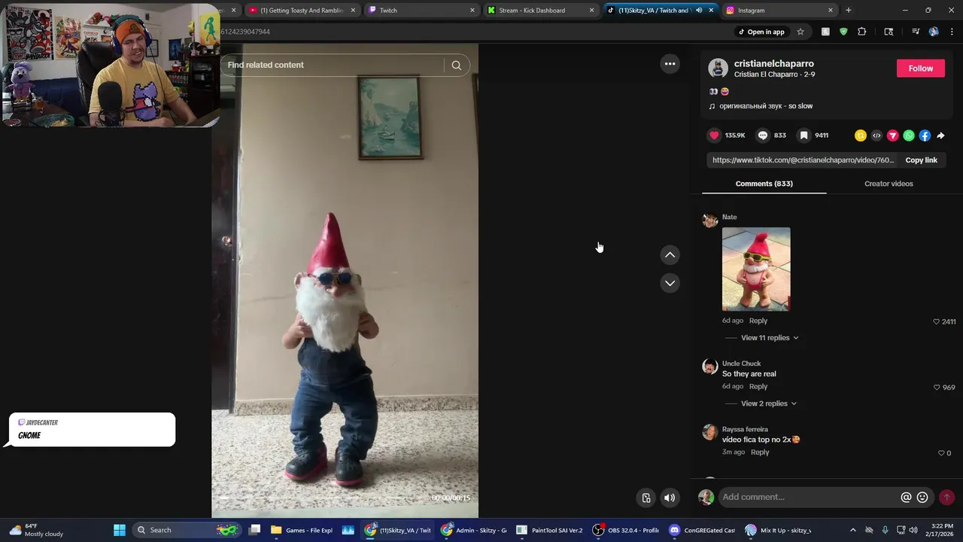Repost using the yellow repost icon
The image size is (963, 542).
pos(861,135)
